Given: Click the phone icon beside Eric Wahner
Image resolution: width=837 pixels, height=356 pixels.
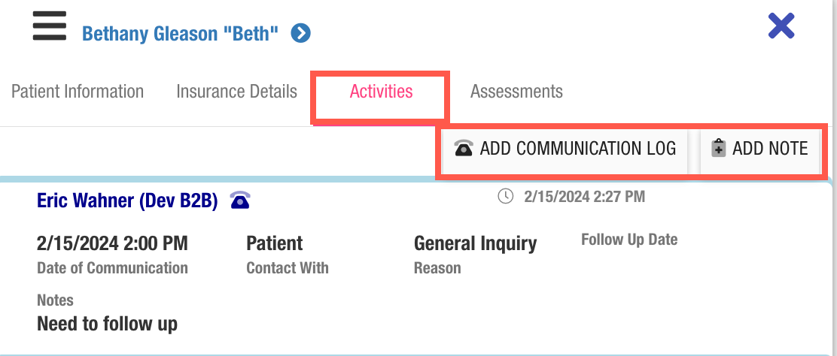Looking at the screenshot, I should (240, 200).
